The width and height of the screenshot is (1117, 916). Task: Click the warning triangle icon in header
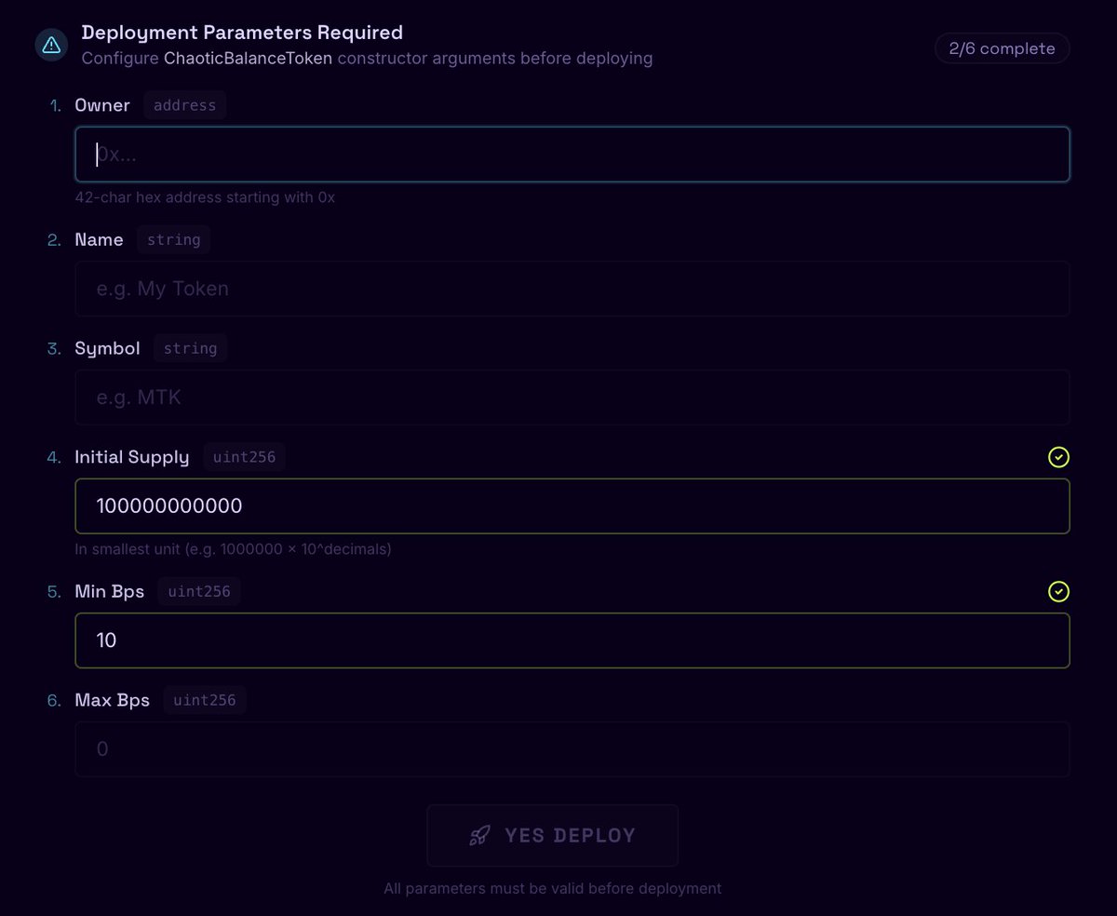pos(51,45)
